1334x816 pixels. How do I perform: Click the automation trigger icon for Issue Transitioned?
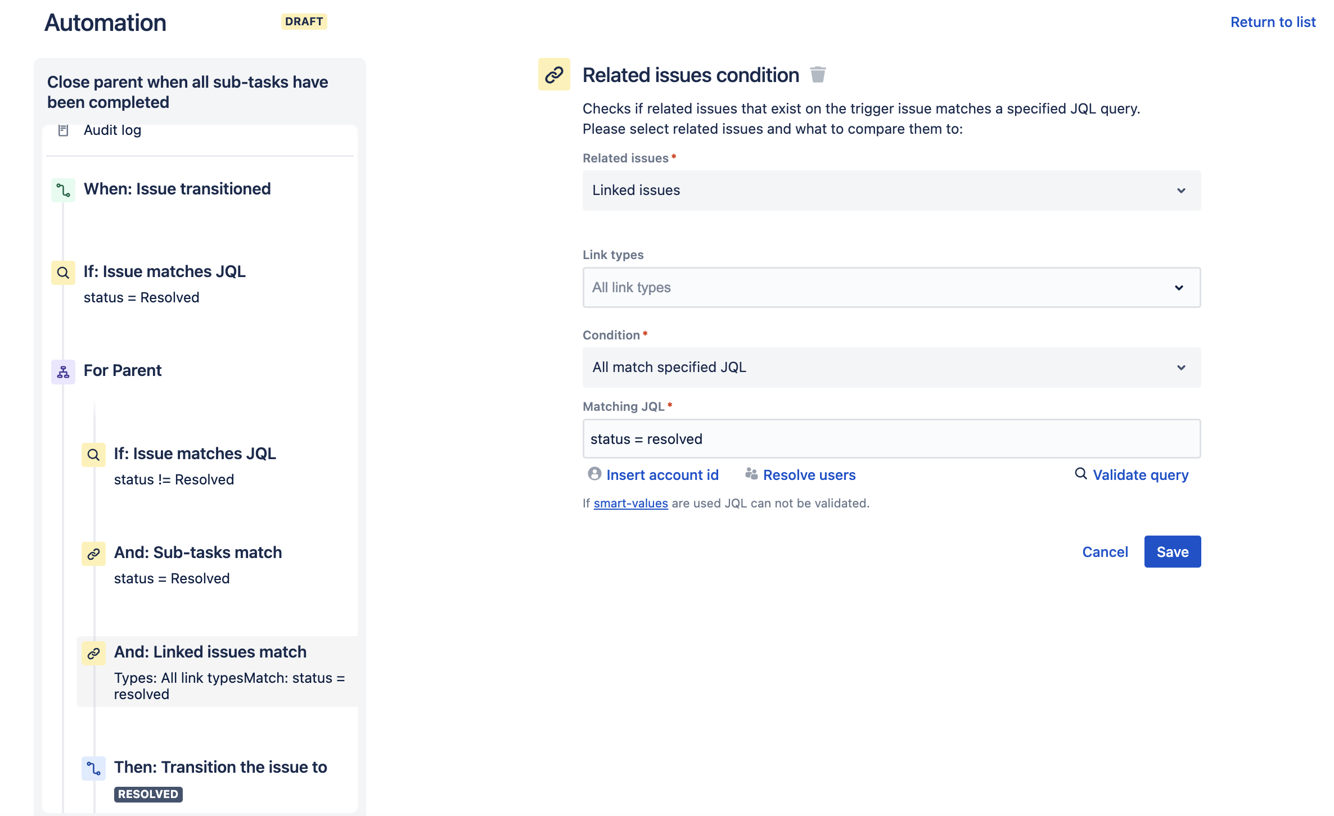[x=64, y=188]
